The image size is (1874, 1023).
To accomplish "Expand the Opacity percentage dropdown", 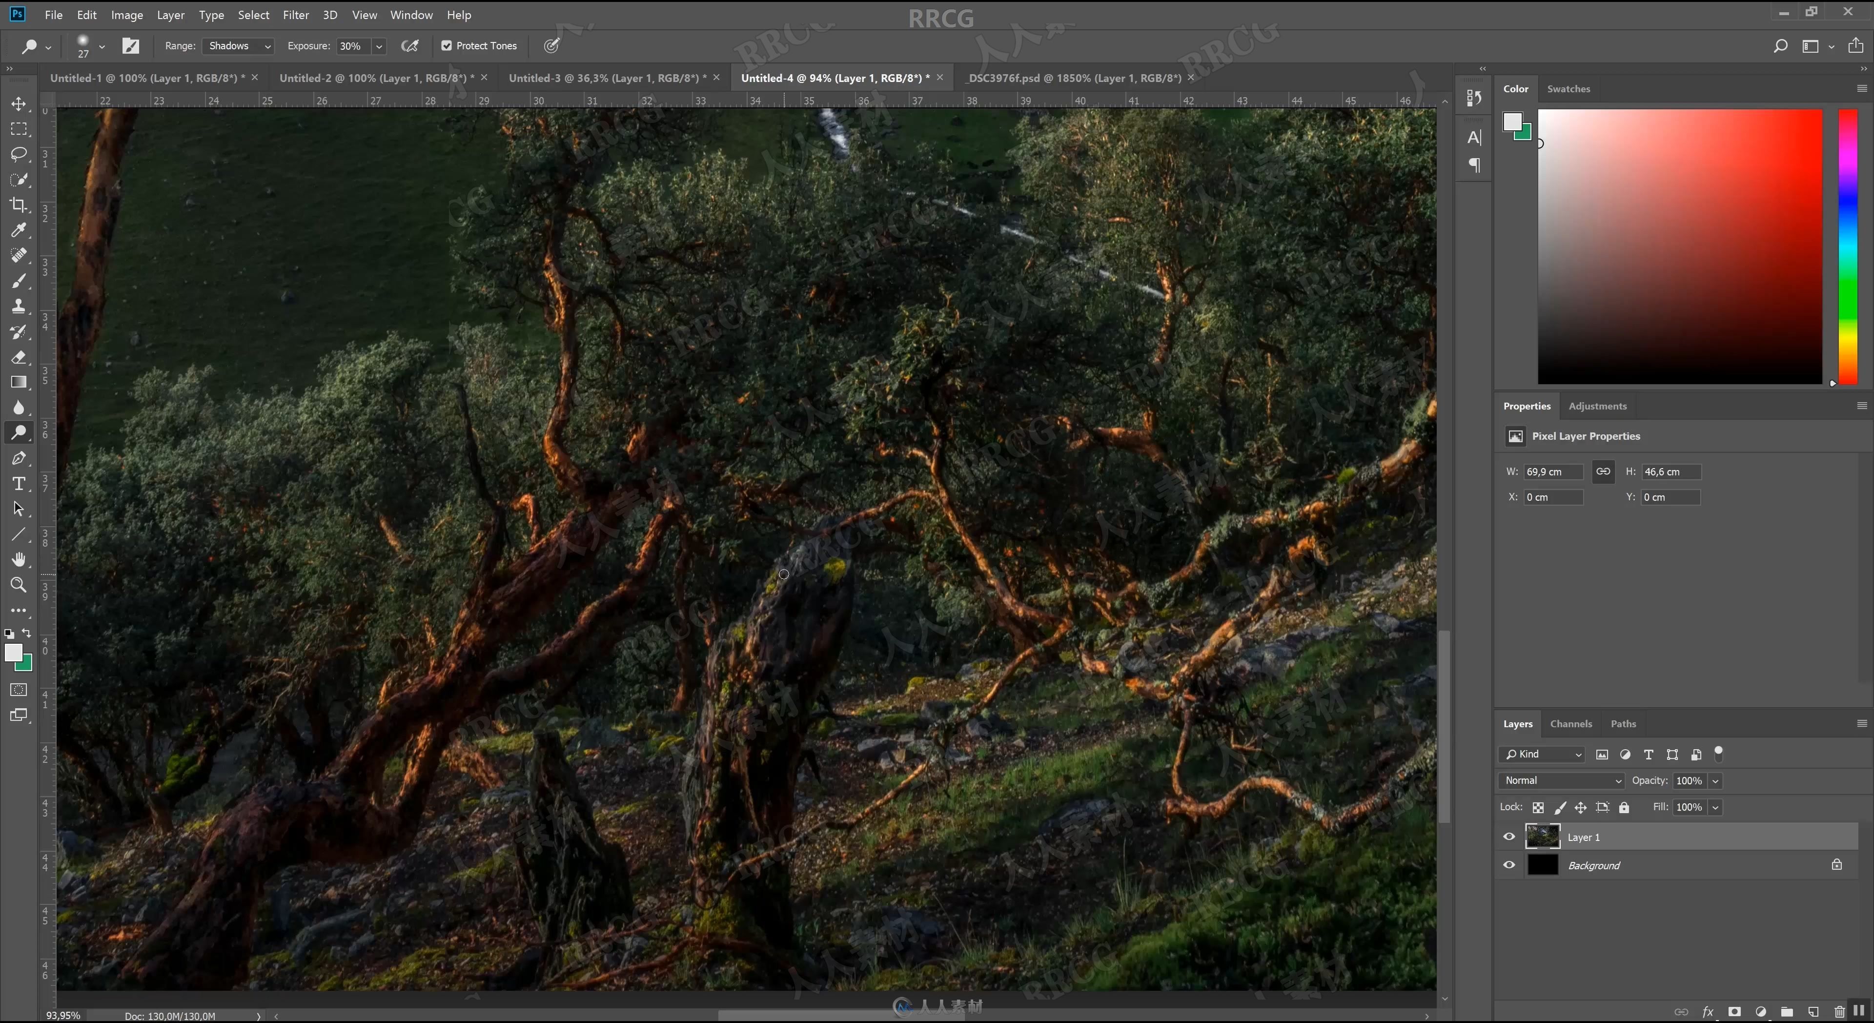I will click(1715, 780).
